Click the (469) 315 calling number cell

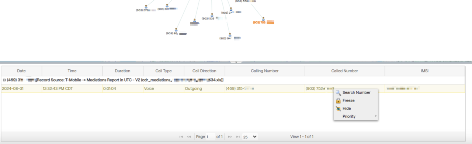tap(265, 89)
